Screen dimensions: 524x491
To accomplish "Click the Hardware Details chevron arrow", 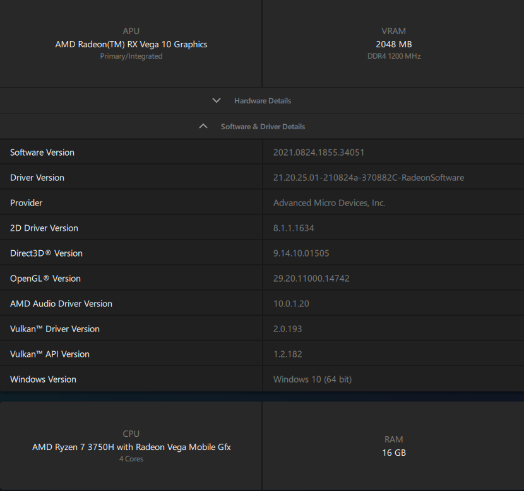I will point(217,100).
